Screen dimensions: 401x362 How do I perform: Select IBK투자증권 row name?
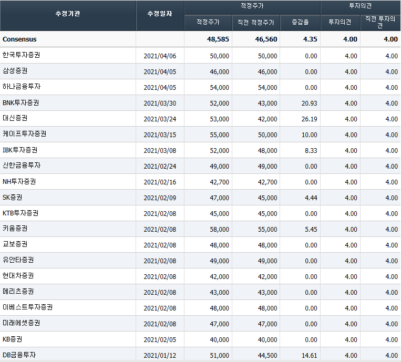click(x=20, y=150)
